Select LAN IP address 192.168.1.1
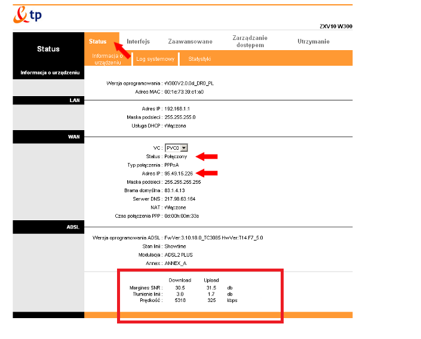The image size is (421, 339). pyautogui.click(x=177, y=109)
